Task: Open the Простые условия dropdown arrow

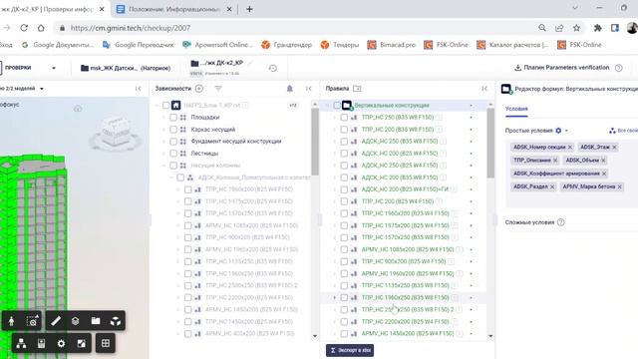Action: pyautogui.click(x=566, y=131)
